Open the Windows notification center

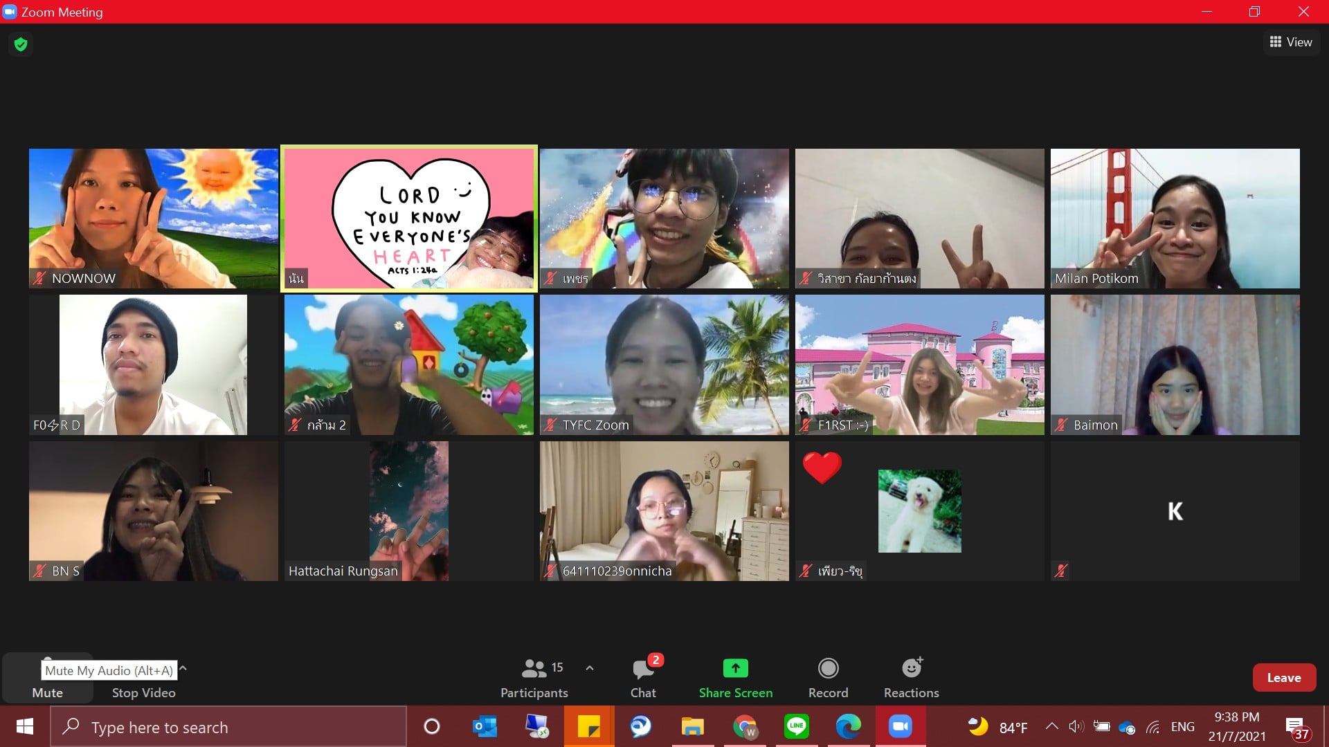tap(1296, 727)
